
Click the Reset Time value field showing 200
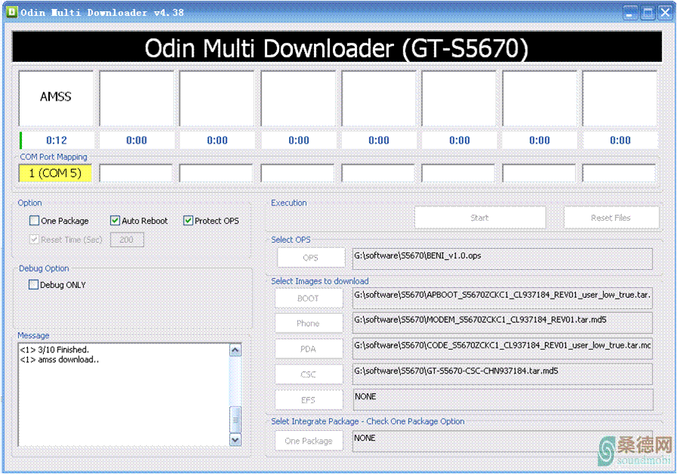click(x=126, y=240)
